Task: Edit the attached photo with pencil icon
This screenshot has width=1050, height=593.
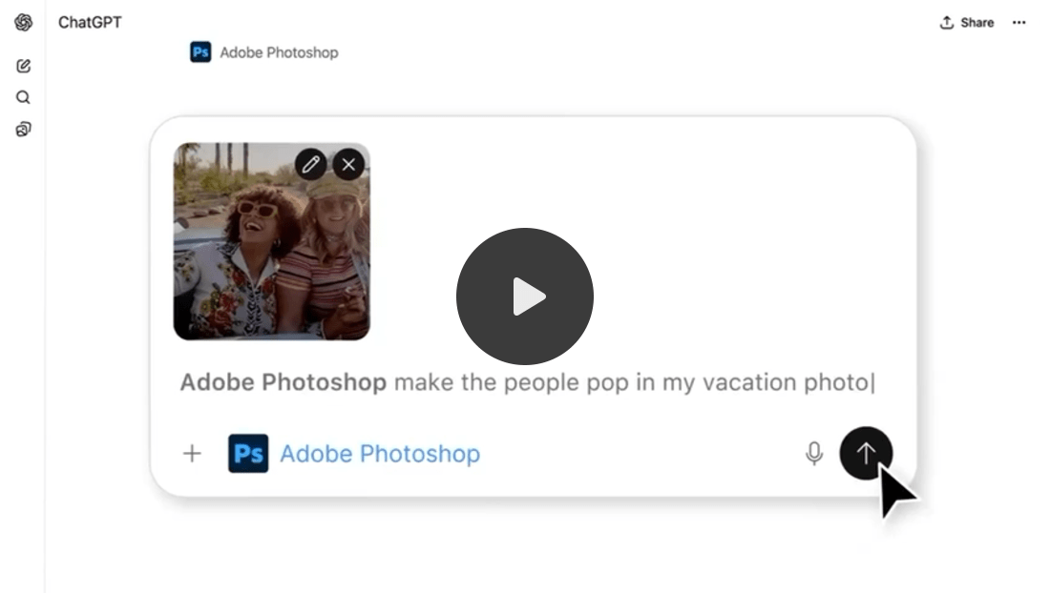Action: pyautogui.click(x=311, y=165)
